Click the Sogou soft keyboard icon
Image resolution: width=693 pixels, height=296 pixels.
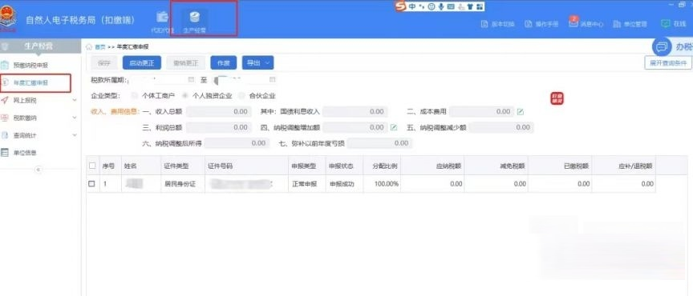point(451,6)
